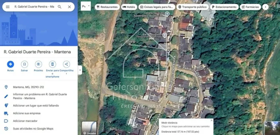Select Coisas legais para fazer chip
The image size is (280, 135).
[157, 7]
